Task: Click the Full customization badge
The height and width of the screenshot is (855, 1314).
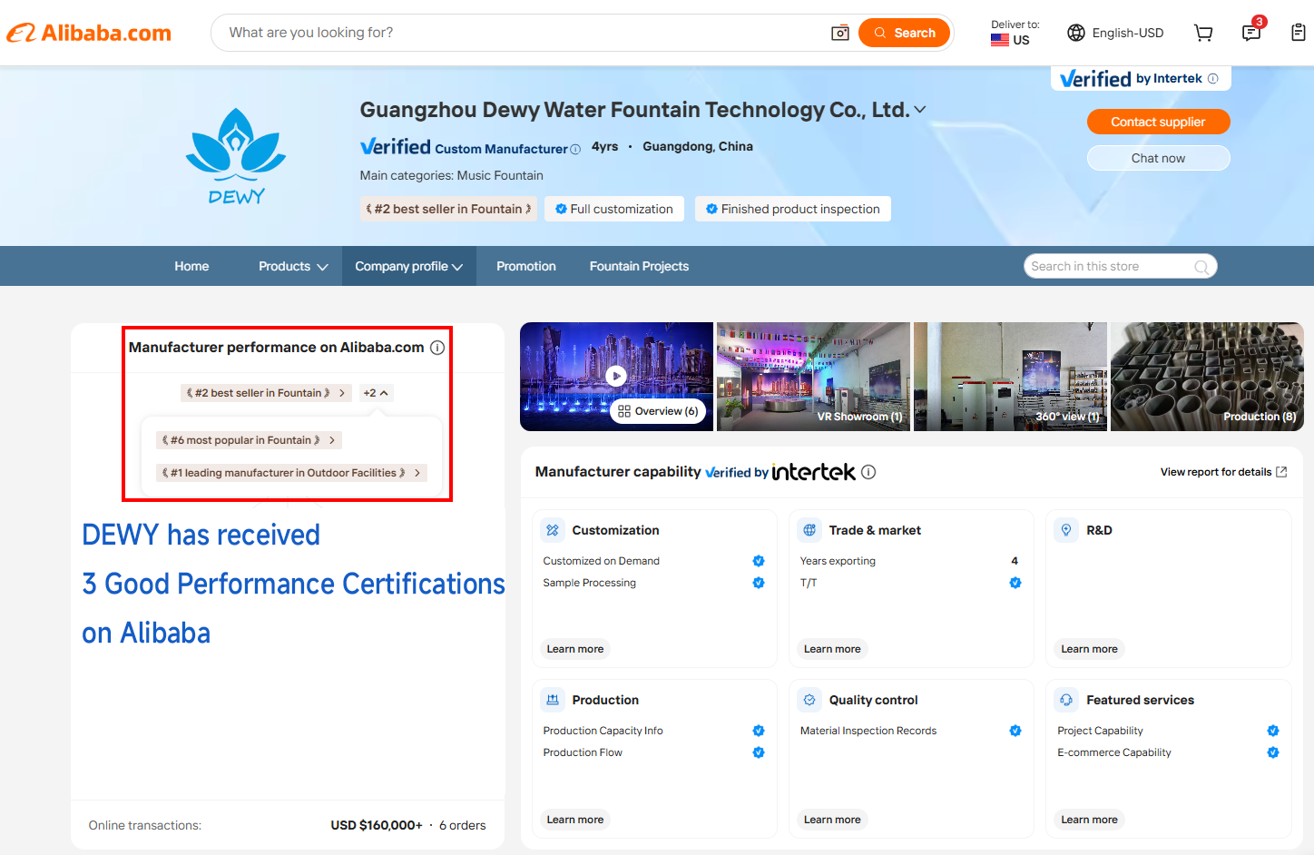Action: click(x=614, y=209)
